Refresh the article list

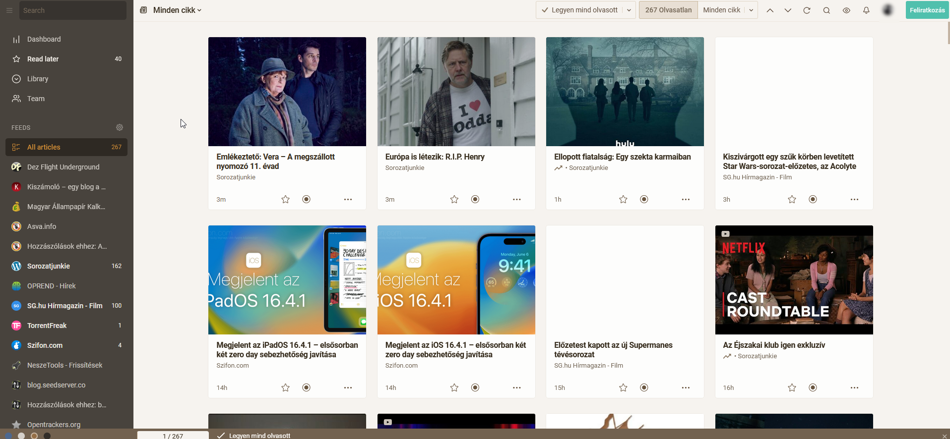(x=807, y=10)
